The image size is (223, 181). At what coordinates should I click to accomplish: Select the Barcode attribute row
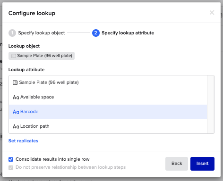pyautogui.click(x=108, y=112)
